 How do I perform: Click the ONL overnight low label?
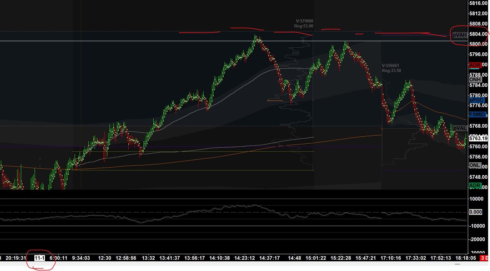click(x=475, y=165)
